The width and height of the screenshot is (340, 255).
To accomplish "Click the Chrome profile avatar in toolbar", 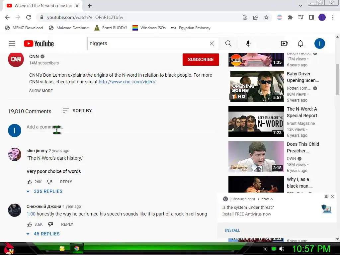I will 322,17.
